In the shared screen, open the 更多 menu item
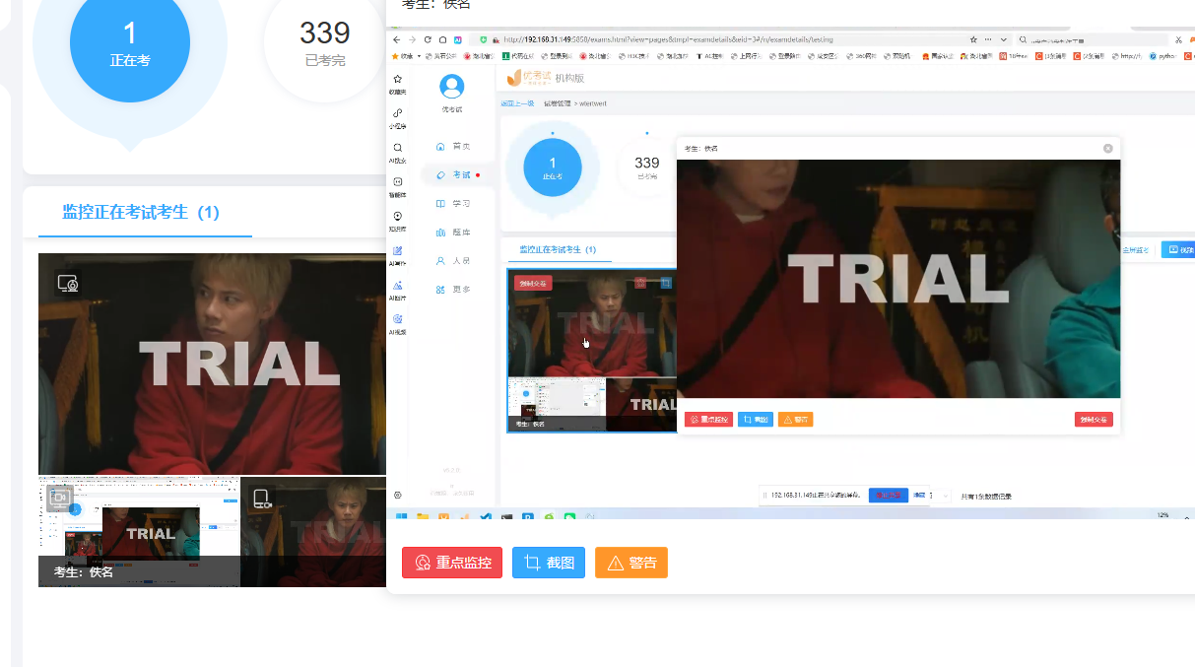Viewport: 1195px width, 667px height. point(453,290)
